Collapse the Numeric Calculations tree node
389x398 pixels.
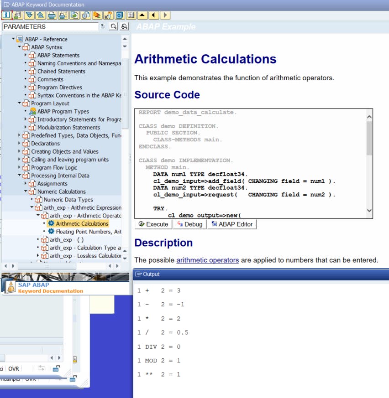pyautogui.click(x=26, y=191)
